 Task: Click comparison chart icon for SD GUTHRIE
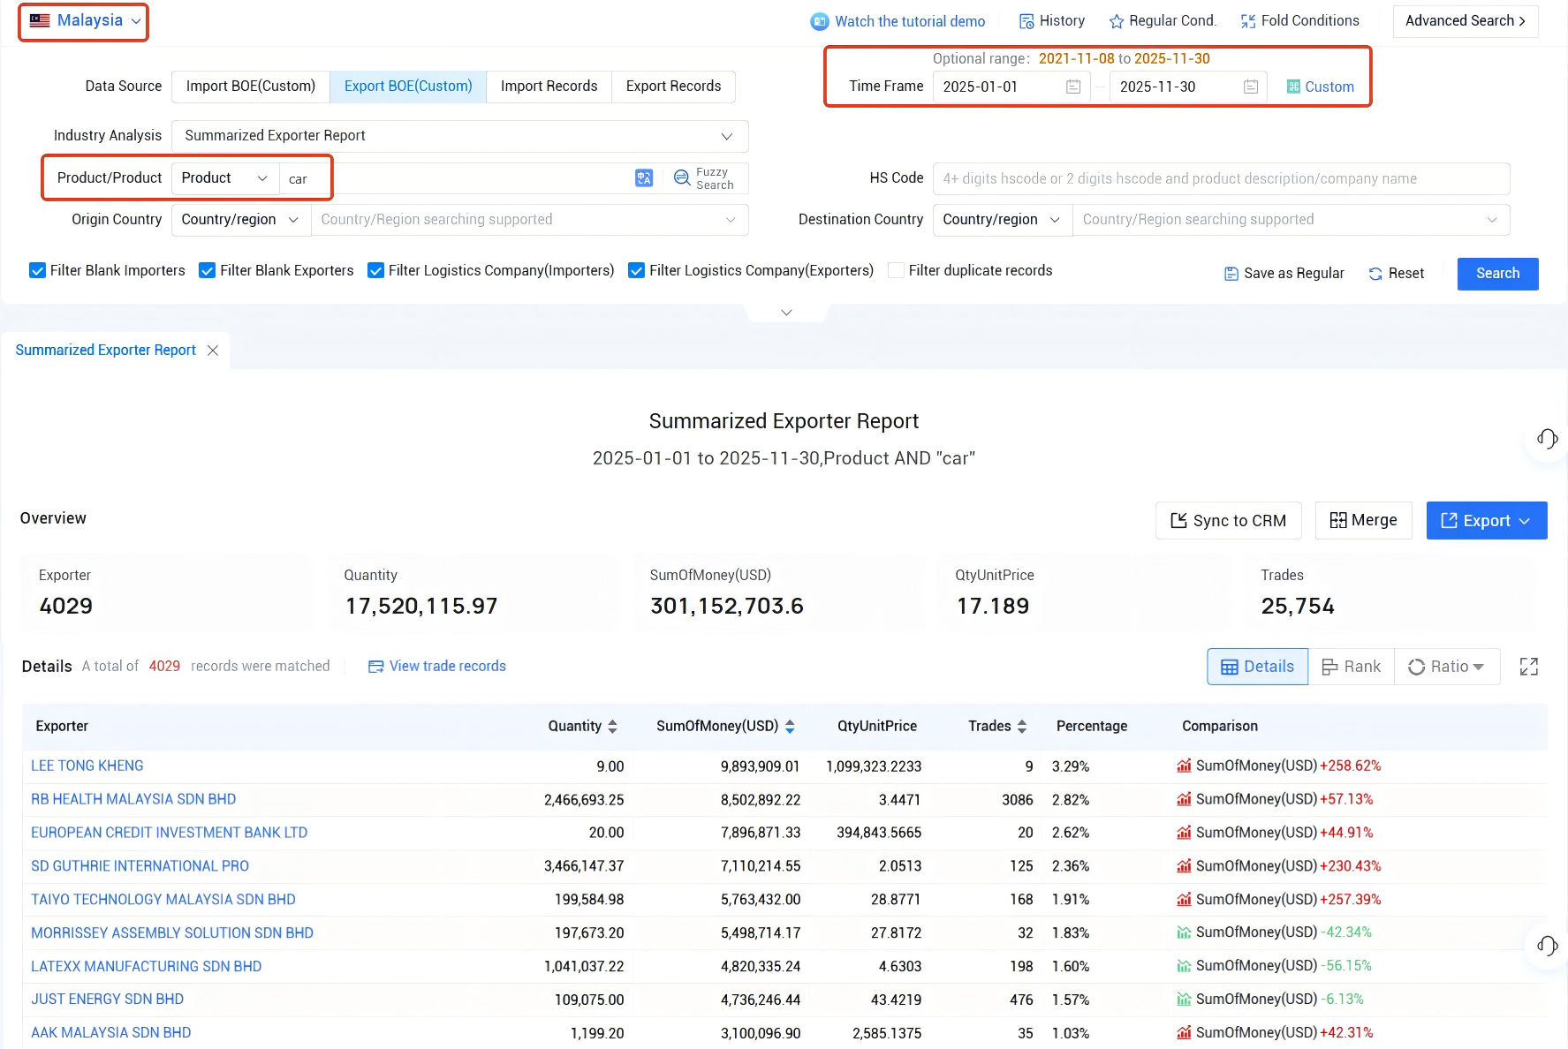pos(1184,867)
